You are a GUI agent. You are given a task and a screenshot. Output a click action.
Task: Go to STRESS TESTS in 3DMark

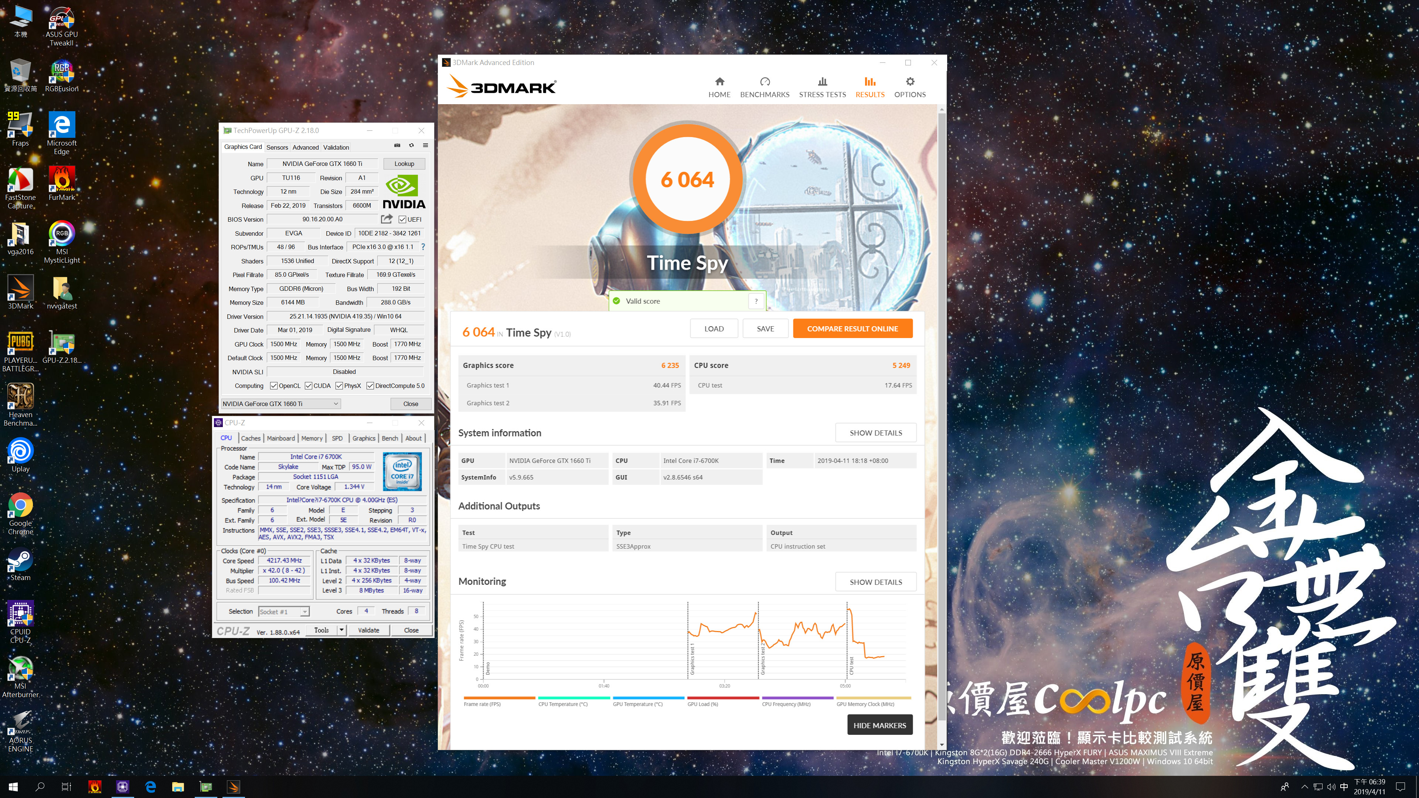click(x=823, y=88)
